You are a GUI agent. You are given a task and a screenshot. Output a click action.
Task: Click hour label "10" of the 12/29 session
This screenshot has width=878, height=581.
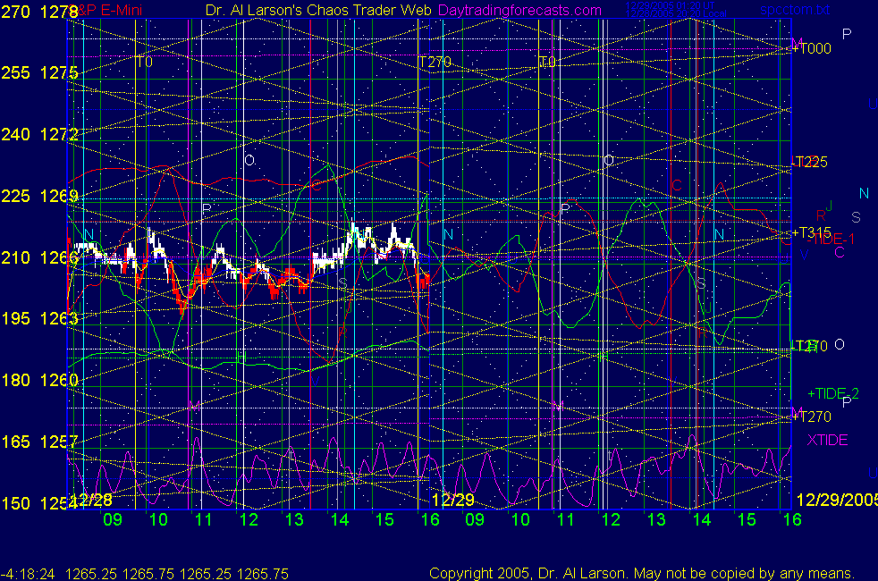(520, 519)
